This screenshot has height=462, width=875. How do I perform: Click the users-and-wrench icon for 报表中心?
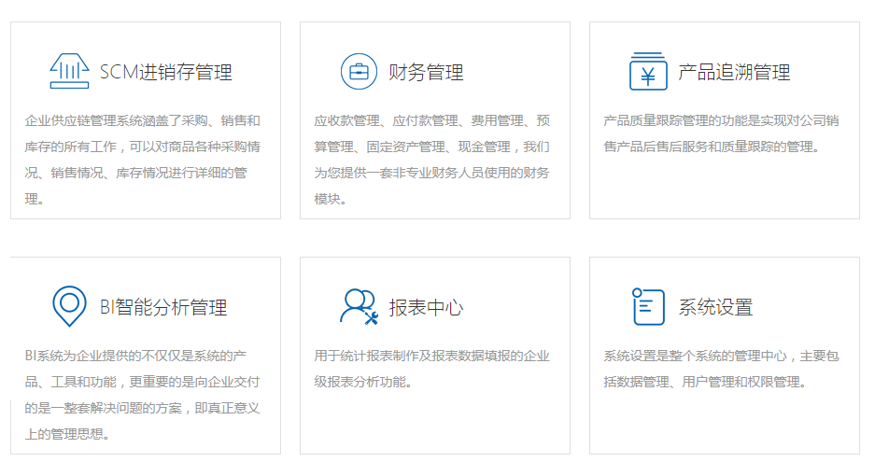[x=359, y=306]
